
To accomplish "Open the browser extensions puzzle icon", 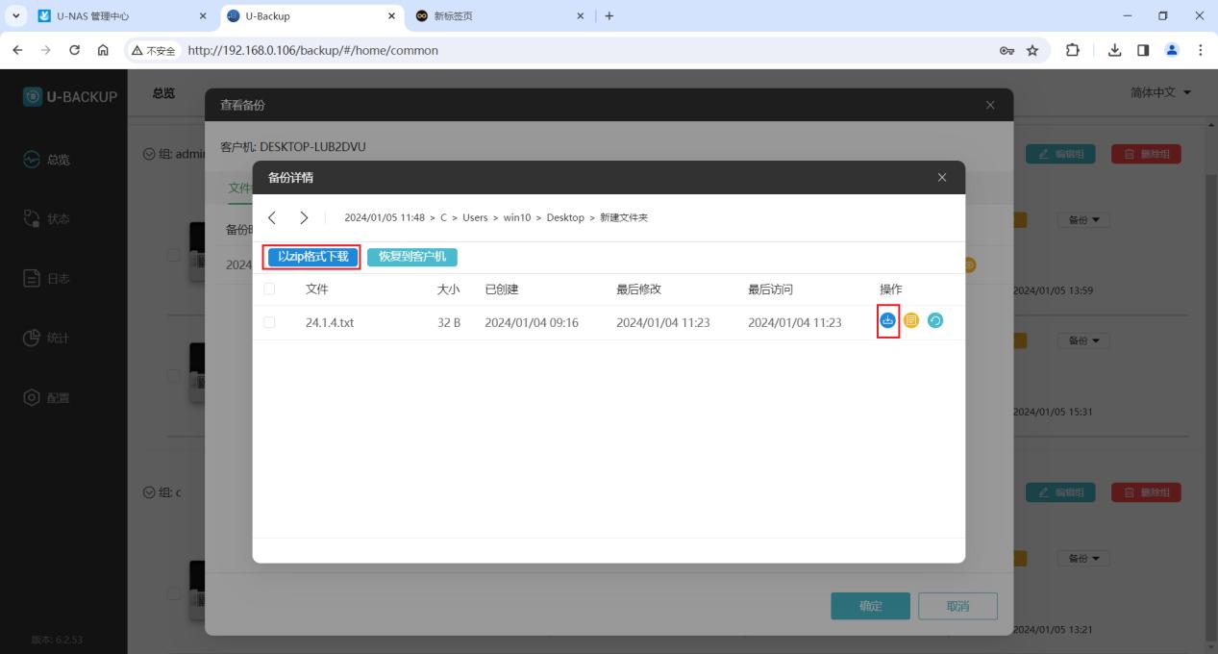I will pyautogui.click(x=1072, y=50).
